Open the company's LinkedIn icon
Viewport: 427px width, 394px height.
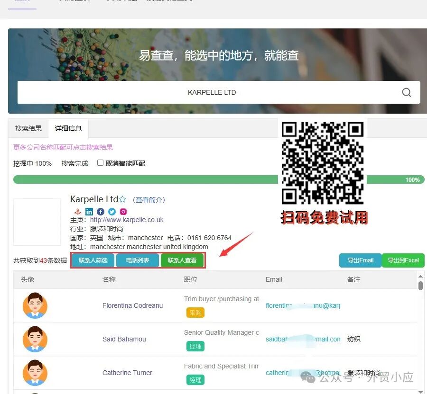point(89,212)
